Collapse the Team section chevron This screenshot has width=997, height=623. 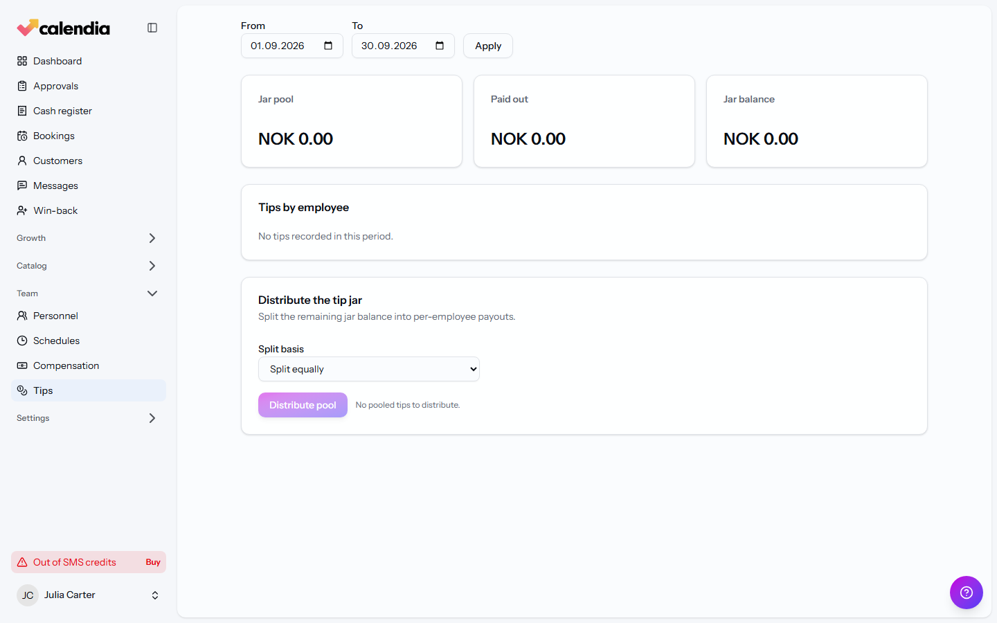(152, 294)
